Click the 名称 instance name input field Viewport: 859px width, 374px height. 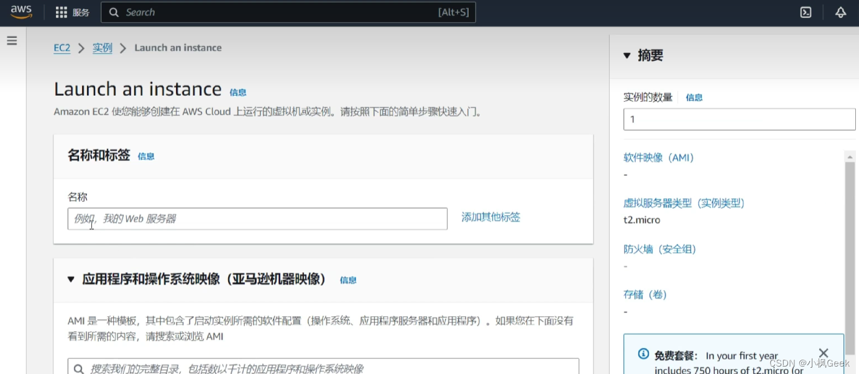tap(257, 218)
